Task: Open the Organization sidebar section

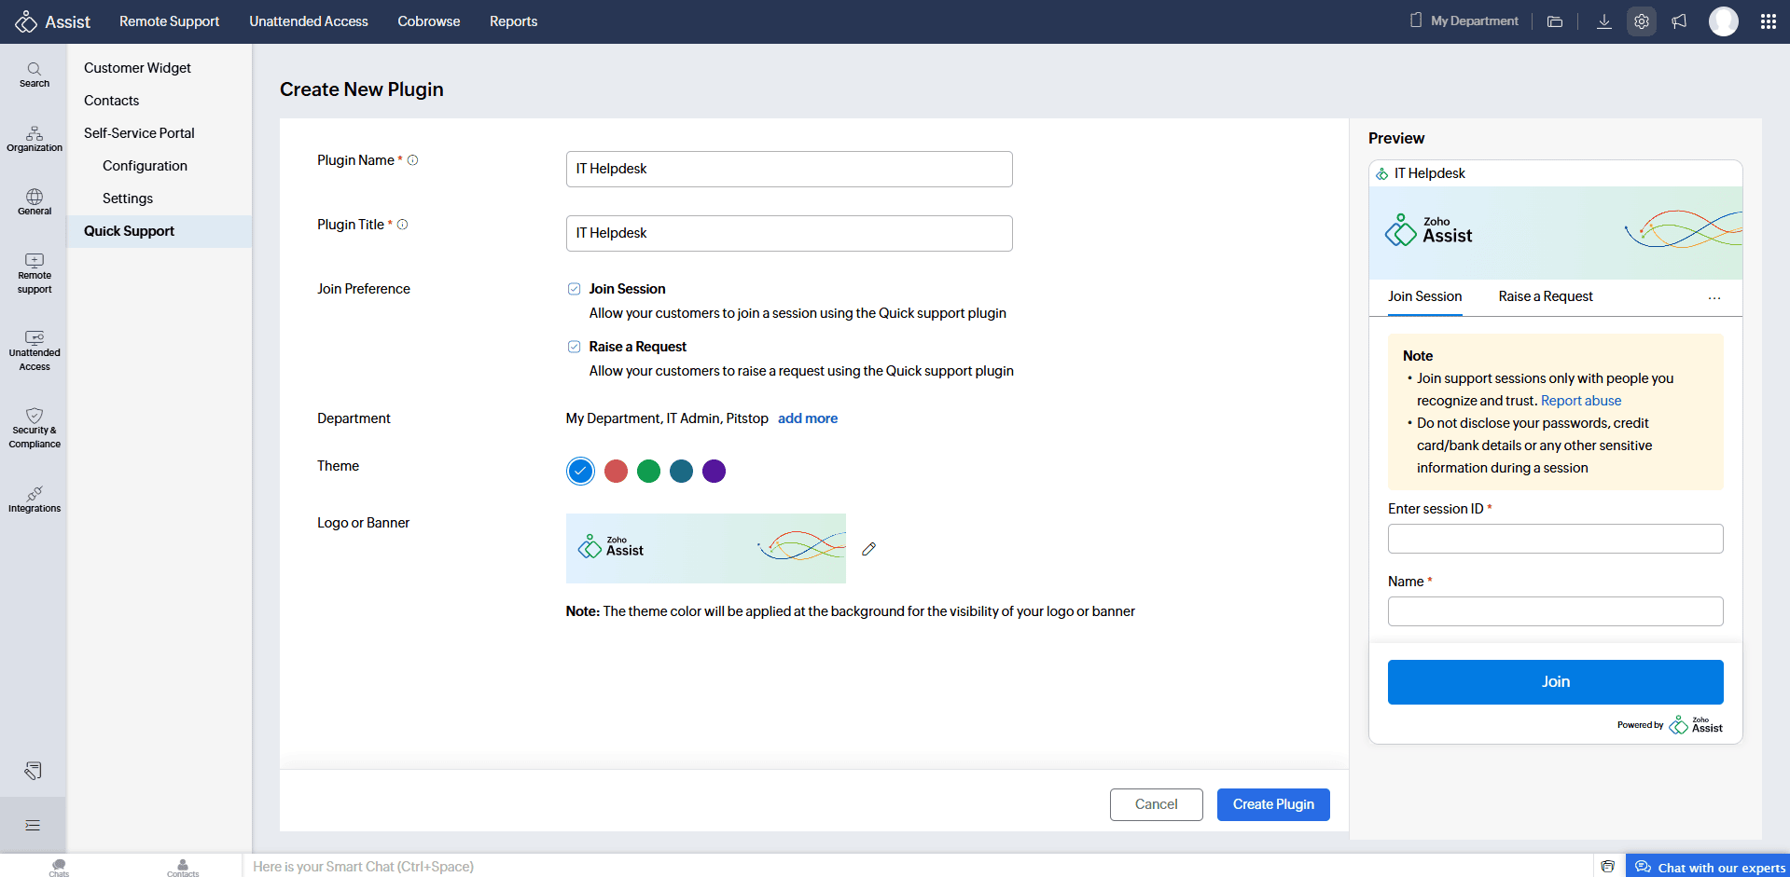Action: (x=35, y=139)
